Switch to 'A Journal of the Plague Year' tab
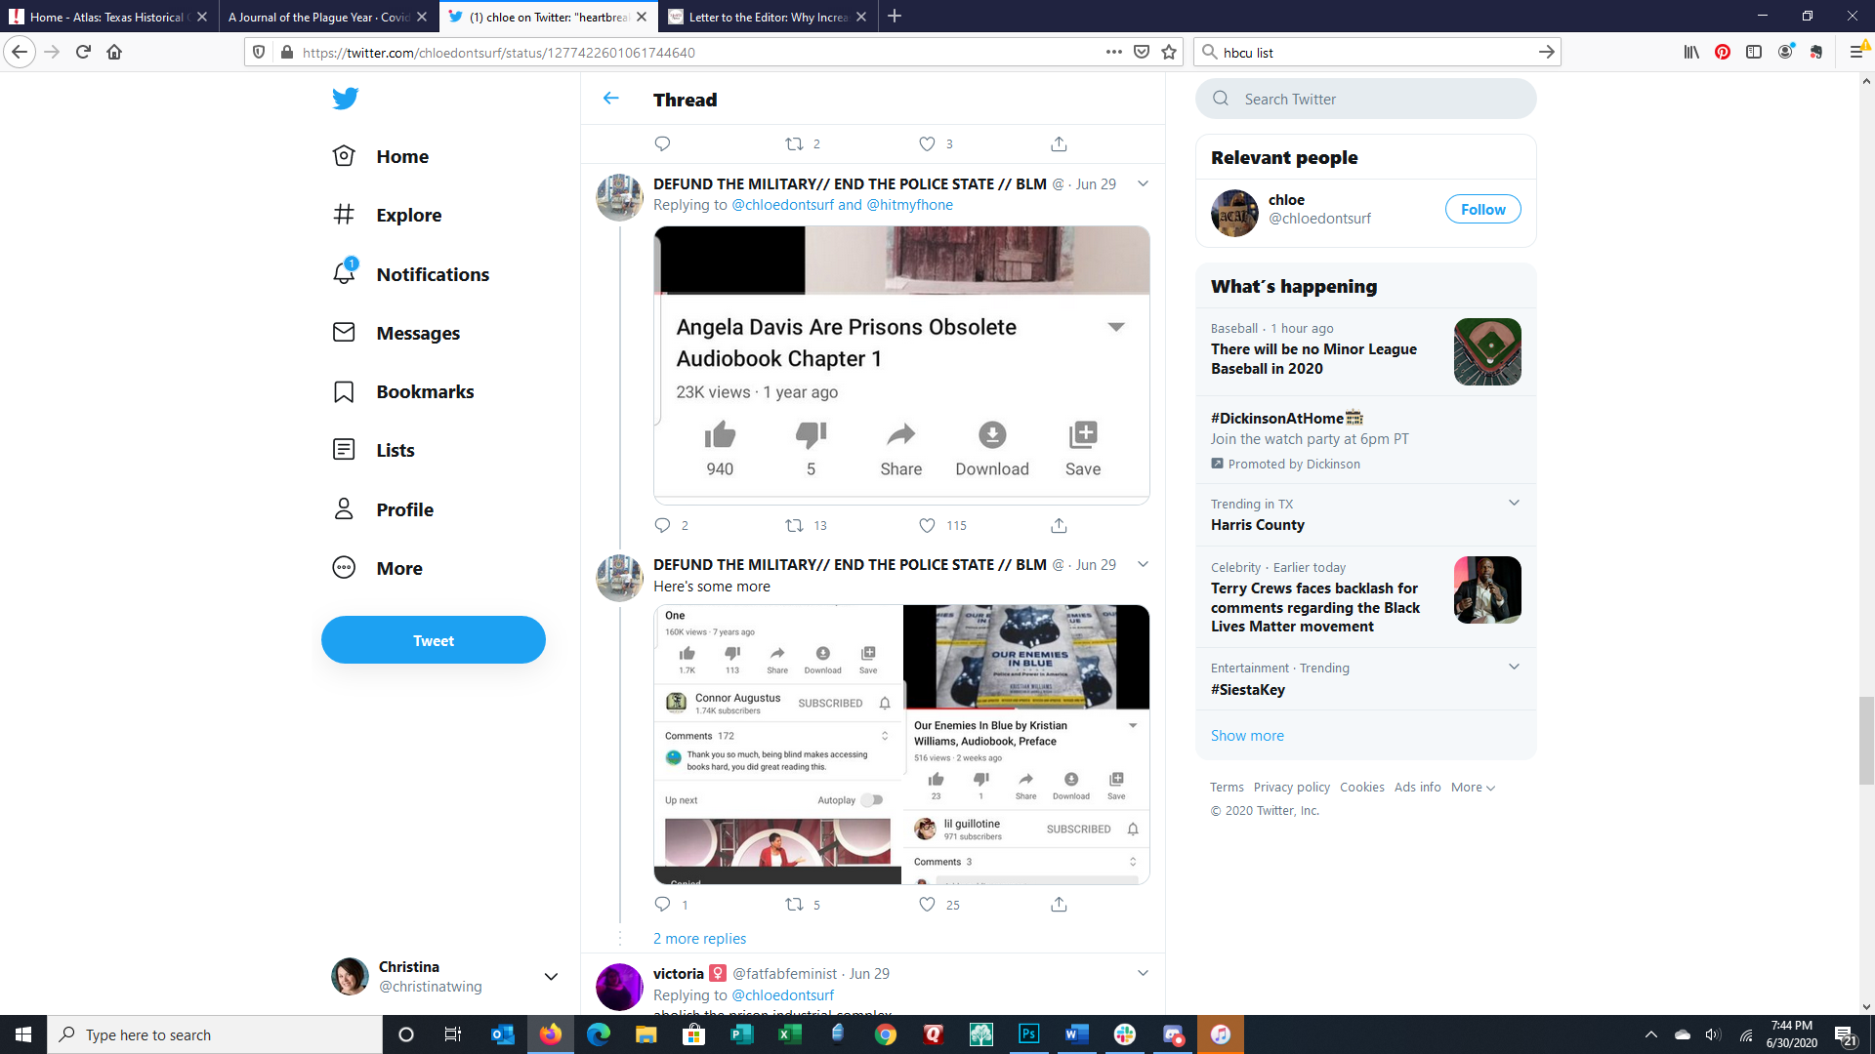The height and width of the screenshot is (1054, 1875). pos(318,17)
